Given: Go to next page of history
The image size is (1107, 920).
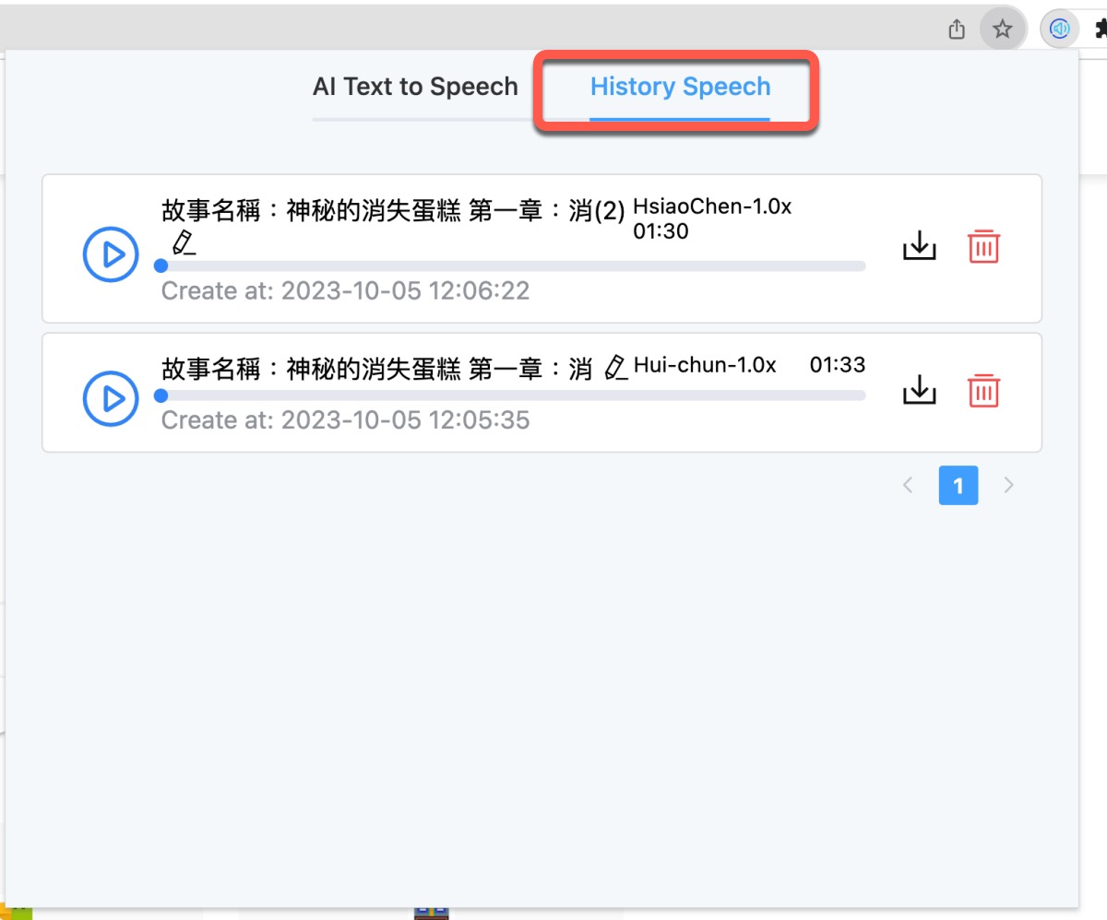Looking at the screenshot, I should pos(1008,485).
